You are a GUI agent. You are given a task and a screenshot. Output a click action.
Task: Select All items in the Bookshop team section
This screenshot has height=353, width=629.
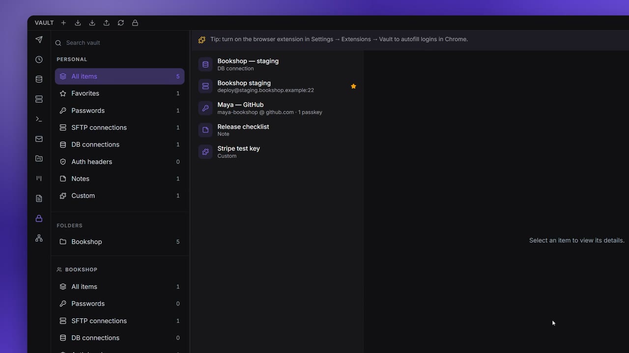click(119, 287)
